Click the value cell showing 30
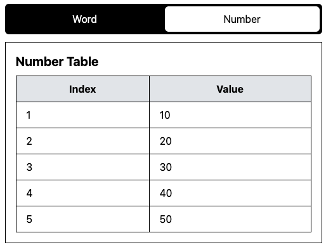Screen dimensions: 326x247 pos(230,167)
